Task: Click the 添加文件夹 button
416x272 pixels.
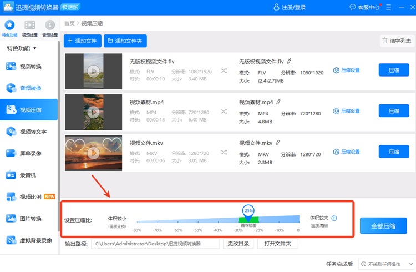Action: click(x=125, y=41)
